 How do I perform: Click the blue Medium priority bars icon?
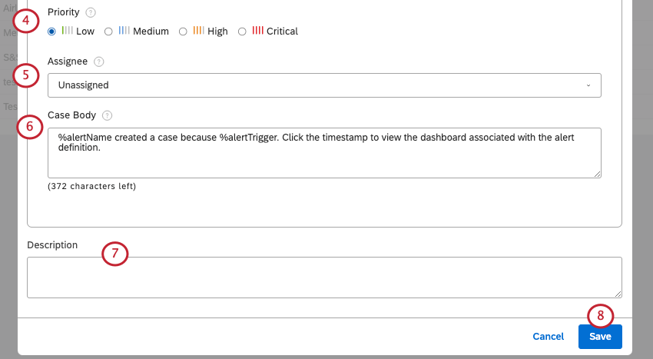(124, 31)
